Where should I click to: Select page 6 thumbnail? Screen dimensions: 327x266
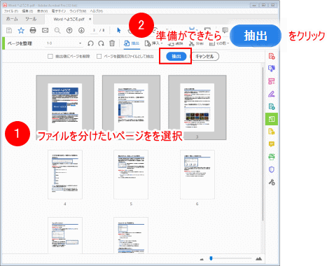(x=197, y=174)
